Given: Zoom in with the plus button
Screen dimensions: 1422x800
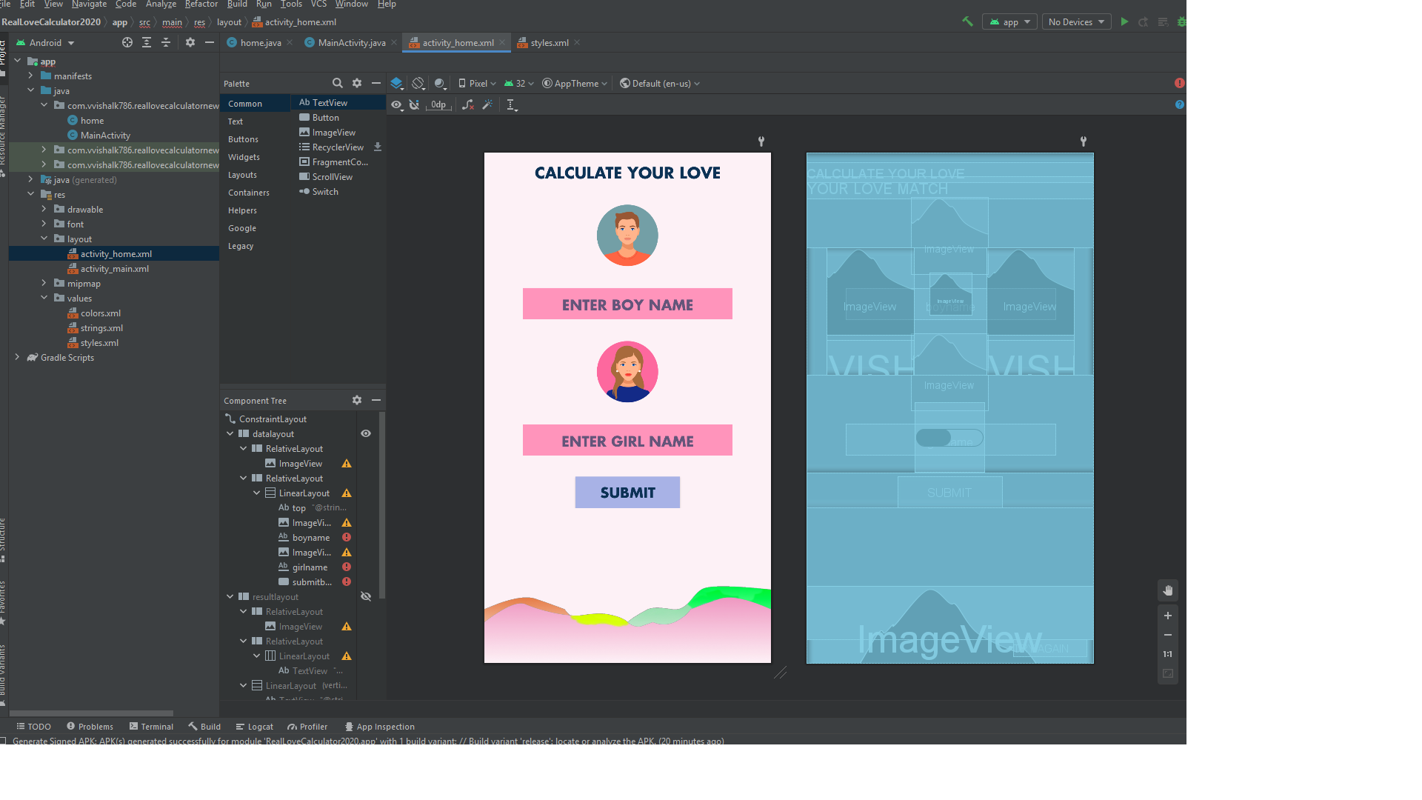Looking at the screenshot, I should pyautogui.click(x=1168, y=616).
